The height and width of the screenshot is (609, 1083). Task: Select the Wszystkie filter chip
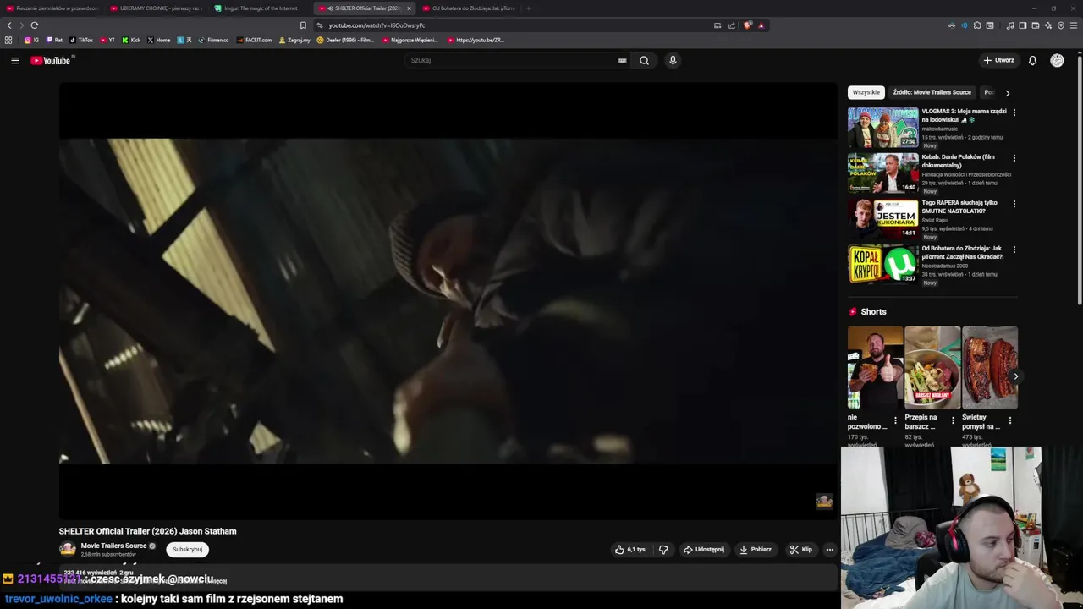866,92
